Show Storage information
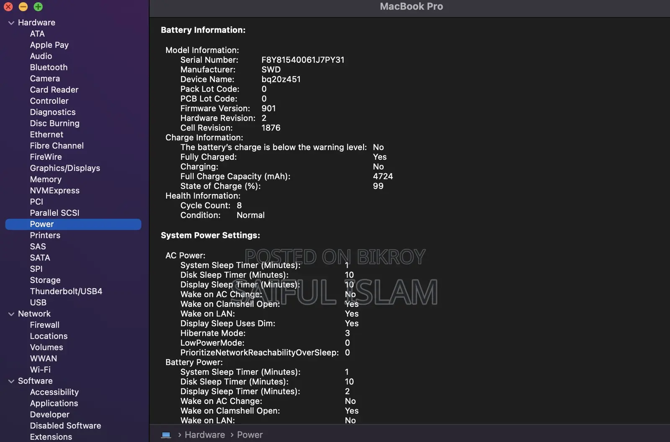The height and width of the screenshot is (442, 670). (x=45, y=280)
